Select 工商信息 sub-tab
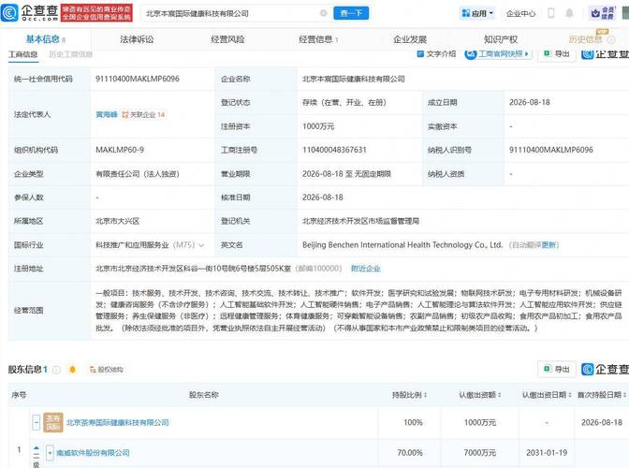 (x=23, y=54)
